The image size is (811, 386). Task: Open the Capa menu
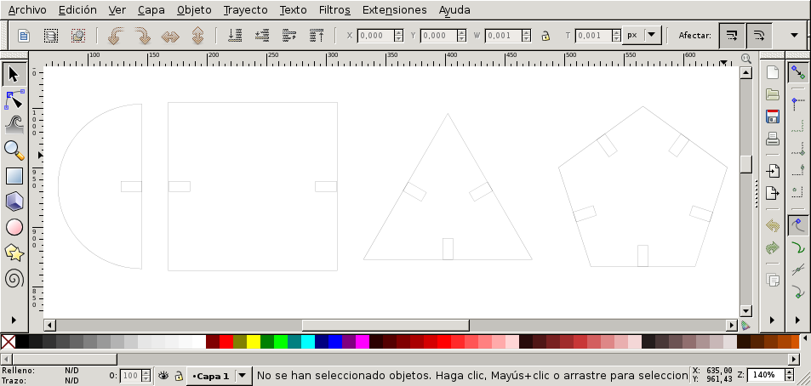click(x=151, y=10)
